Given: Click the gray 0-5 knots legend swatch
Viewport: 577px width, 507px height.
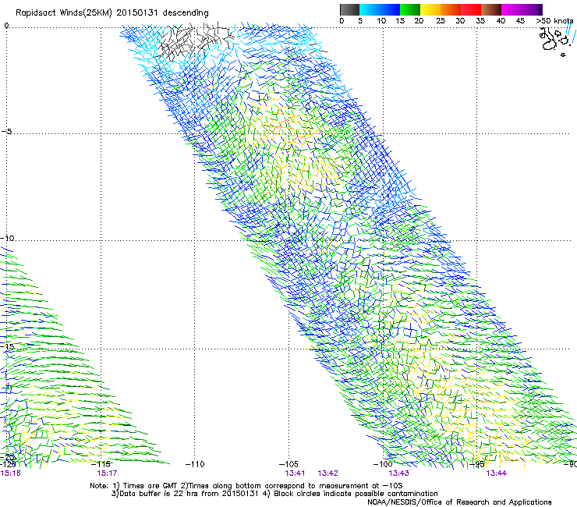Looking at the screenshot, I should coord(349,9).
